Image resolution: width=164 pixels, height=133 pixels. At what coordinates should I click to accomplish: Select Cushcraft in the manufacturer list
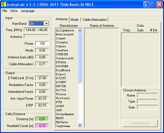65,58
